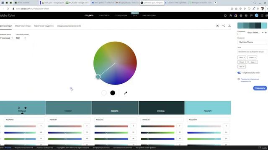Click the green slider under #008587
Viewport: 268px width, 150px height.
point(65,132)
